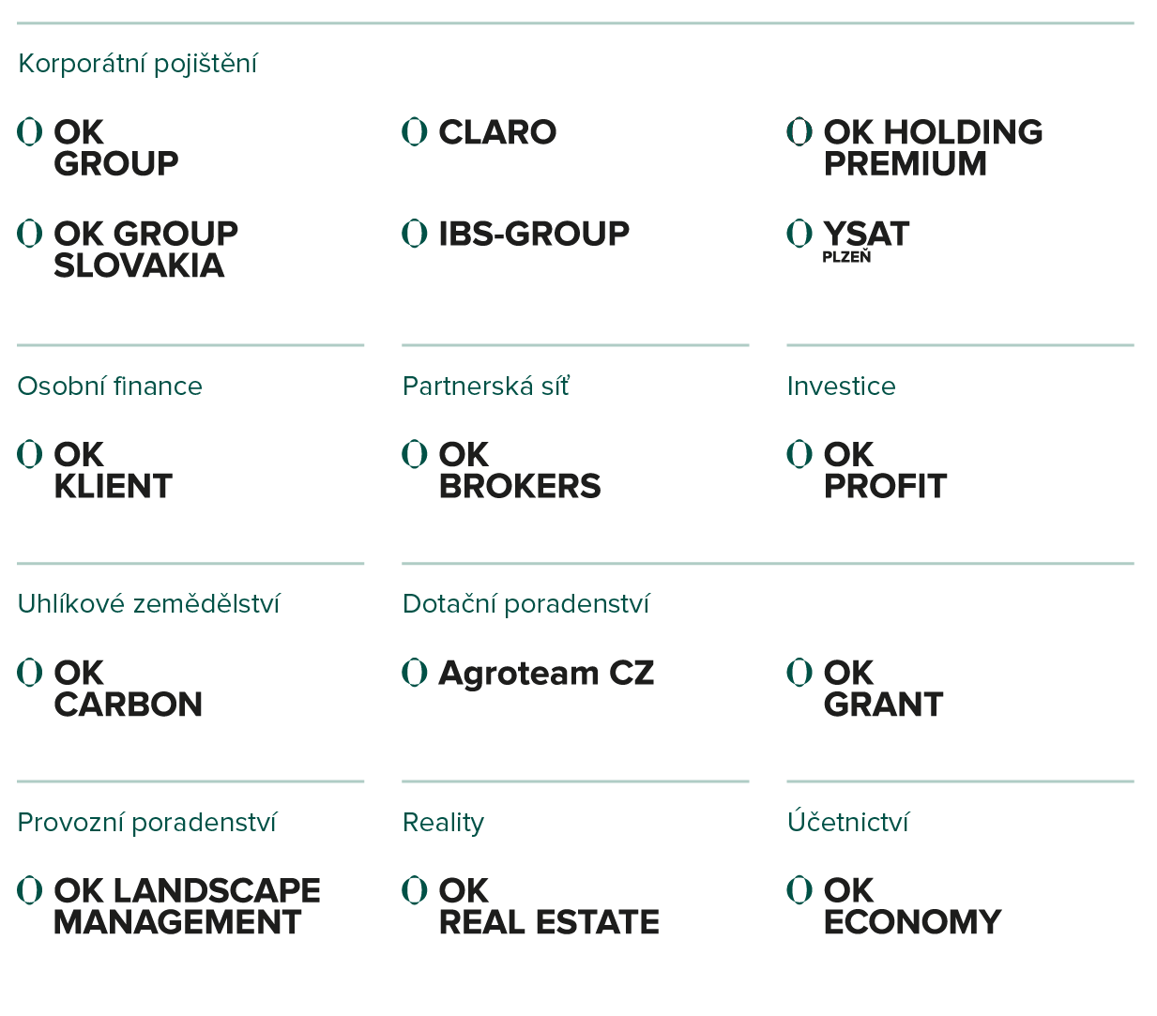Click the Dotační poradenství section heading

click(525, 604)
